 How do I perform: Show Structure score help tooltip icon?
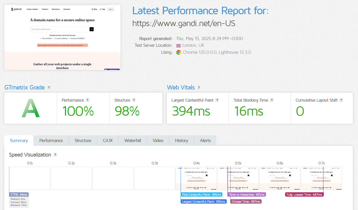[134, 100]
